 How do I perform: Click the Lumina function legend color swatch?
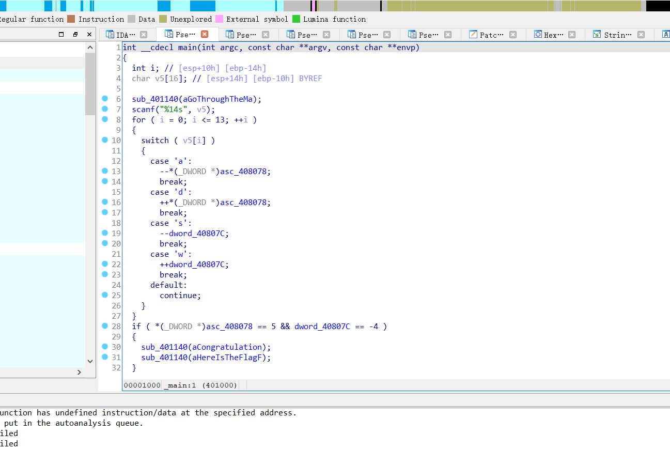(296, 19)
